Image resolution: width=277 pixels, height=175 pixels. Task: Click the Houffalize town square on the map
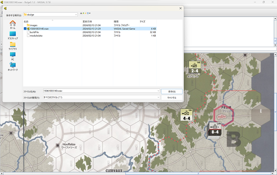[x=58, y=145]
